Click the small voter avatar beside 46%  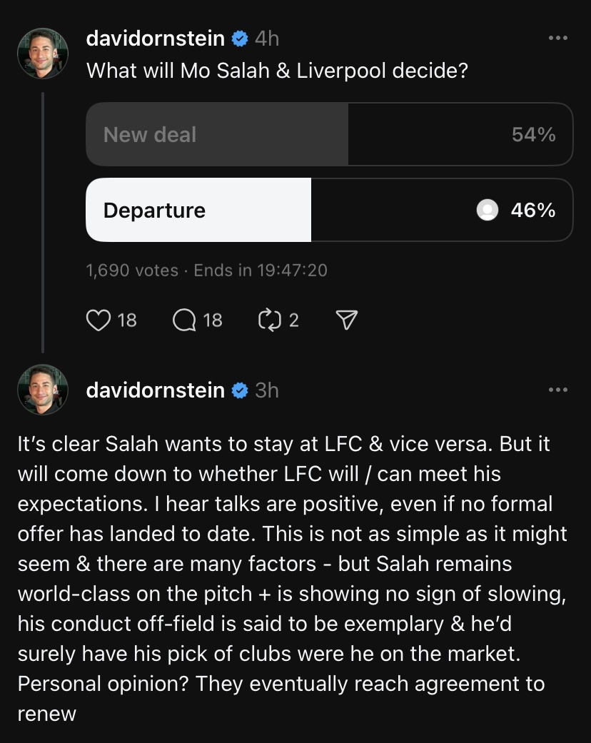tap(487, 210)
